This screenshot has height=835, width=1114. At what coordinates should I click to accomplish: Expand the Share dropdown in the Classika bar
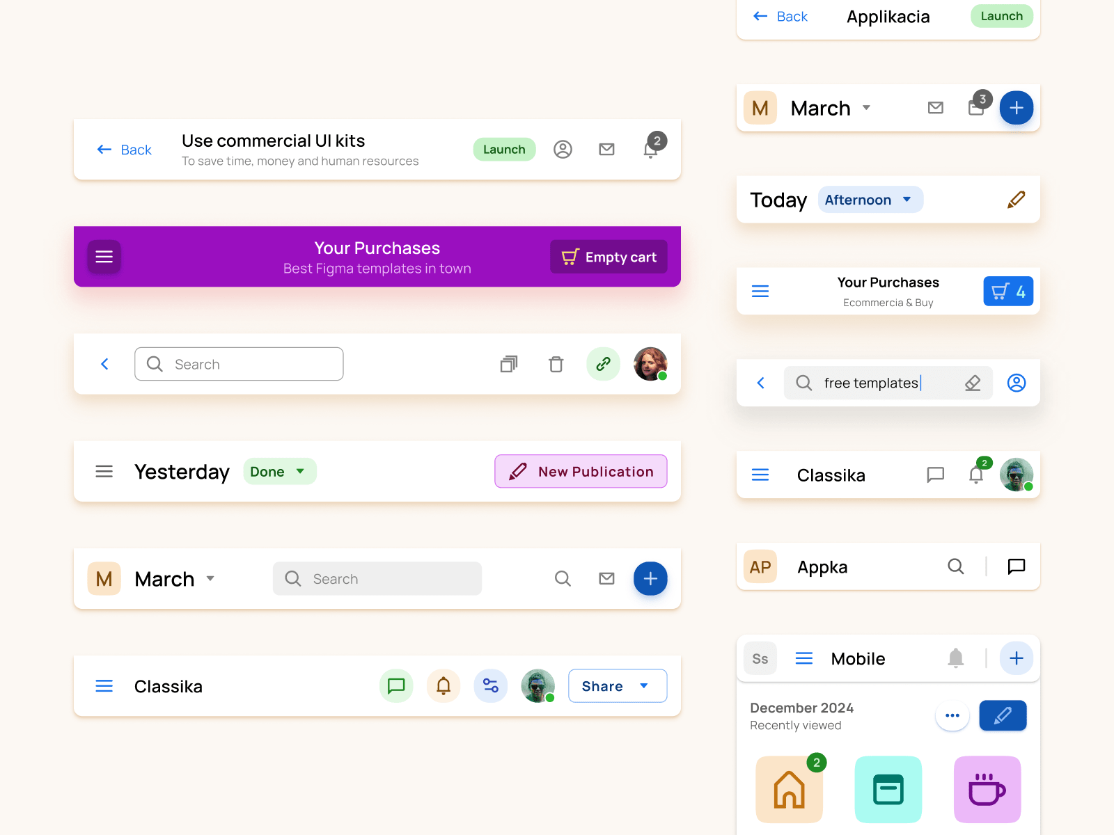click(617, 685)
